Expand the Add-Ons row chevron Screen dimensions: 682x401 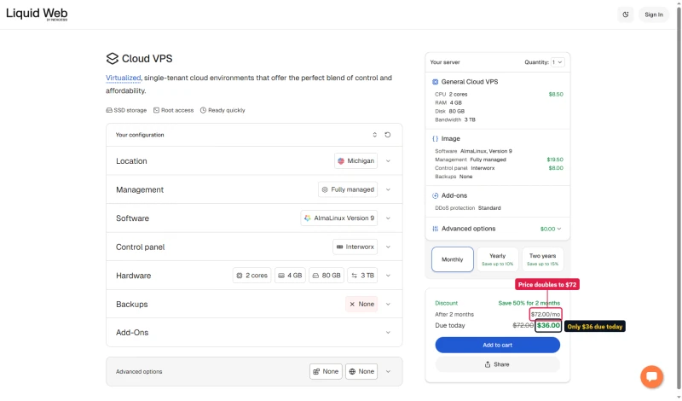[388, 332]
